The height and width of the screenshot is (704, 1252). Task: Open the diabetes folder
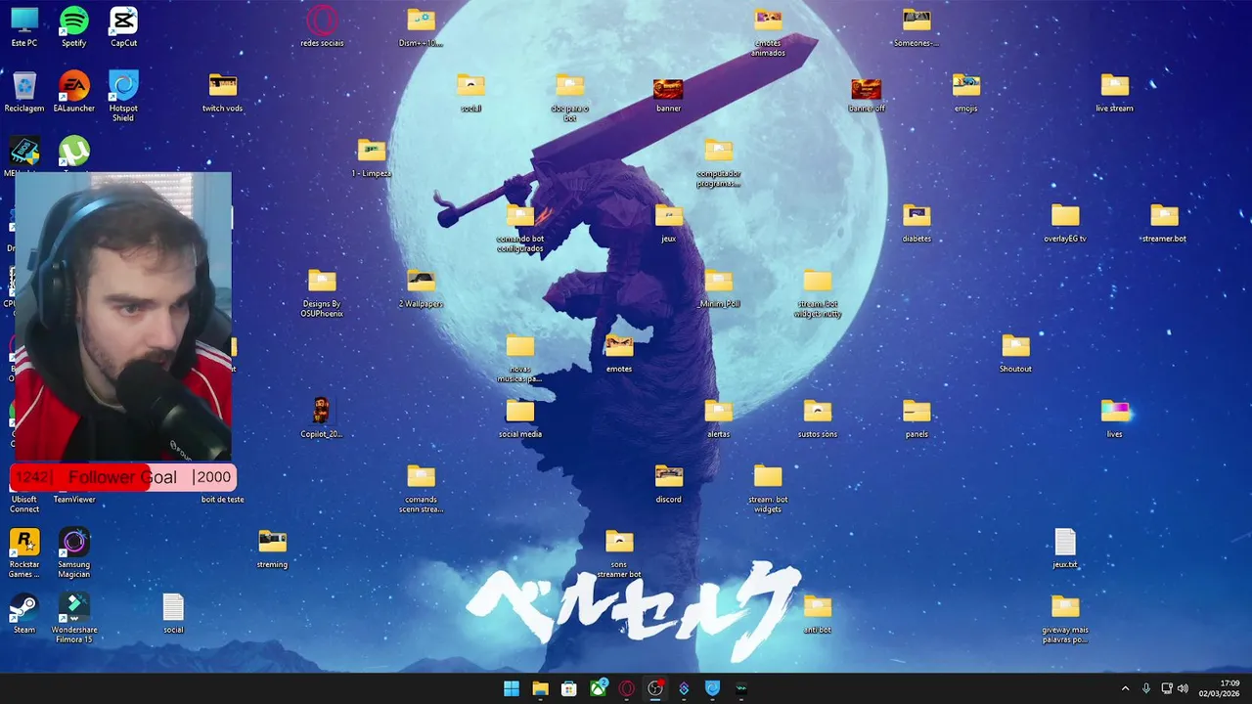[x=917, y=222]
